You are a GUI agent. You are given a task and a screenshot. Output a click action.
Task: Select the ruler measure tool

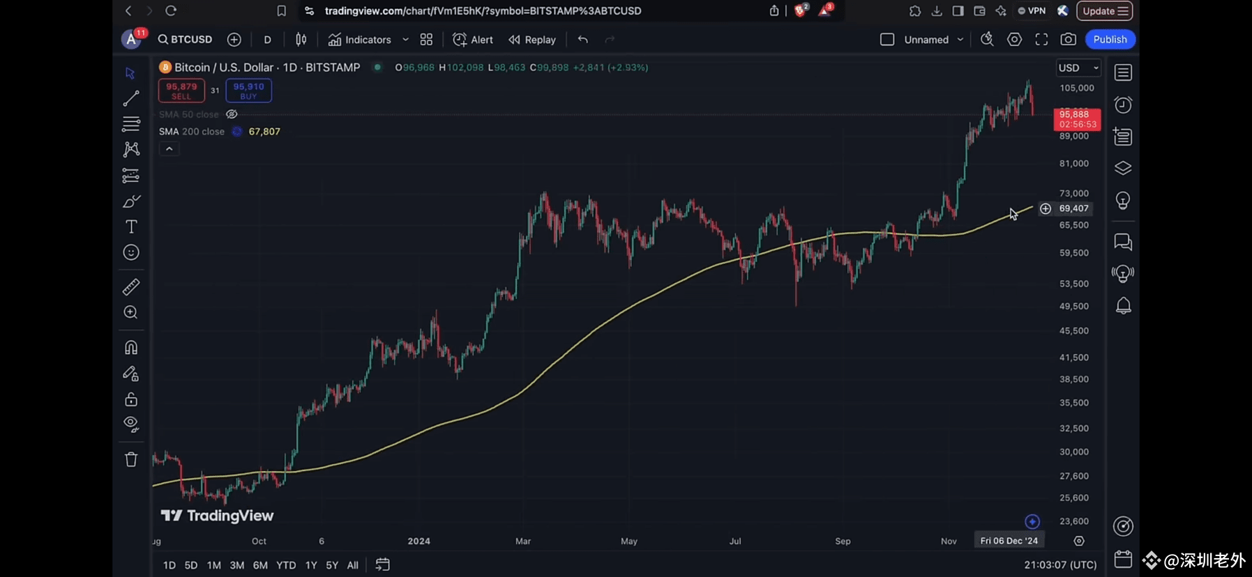click(x=130, y=286)
